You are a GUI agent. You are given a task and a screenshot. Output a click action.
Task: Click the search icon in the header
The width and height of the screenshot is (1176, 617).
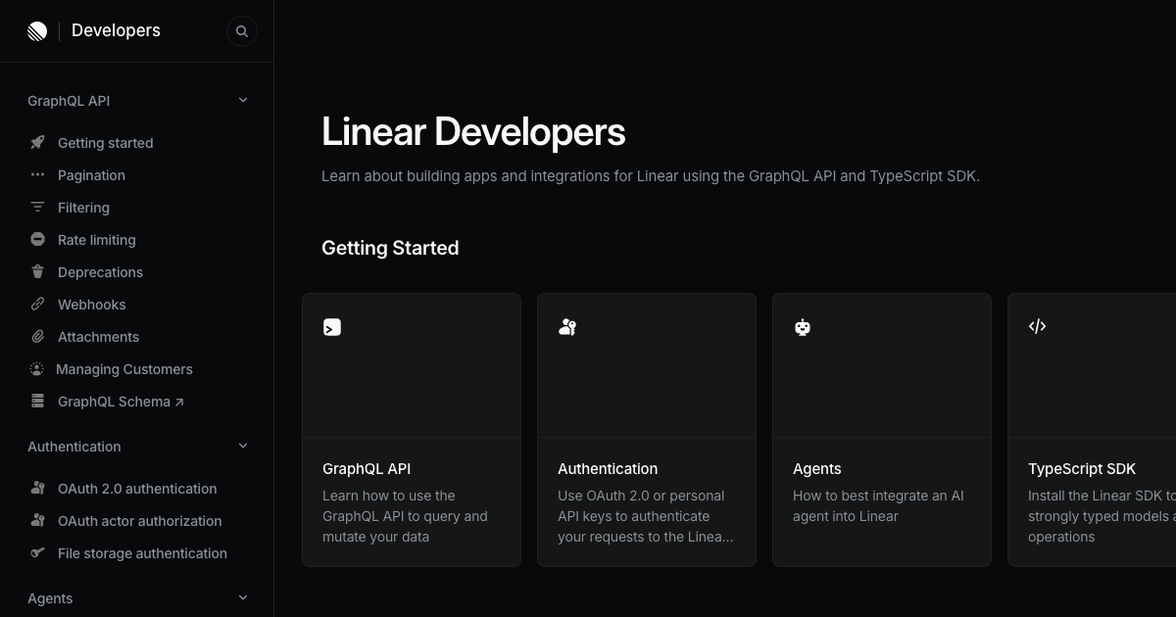(242, 30)
